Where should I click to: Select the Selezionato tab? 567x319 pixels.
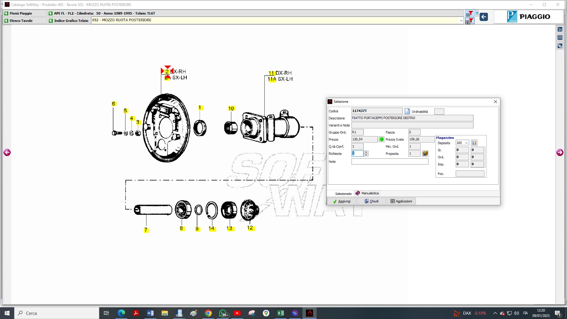point(343,194)
